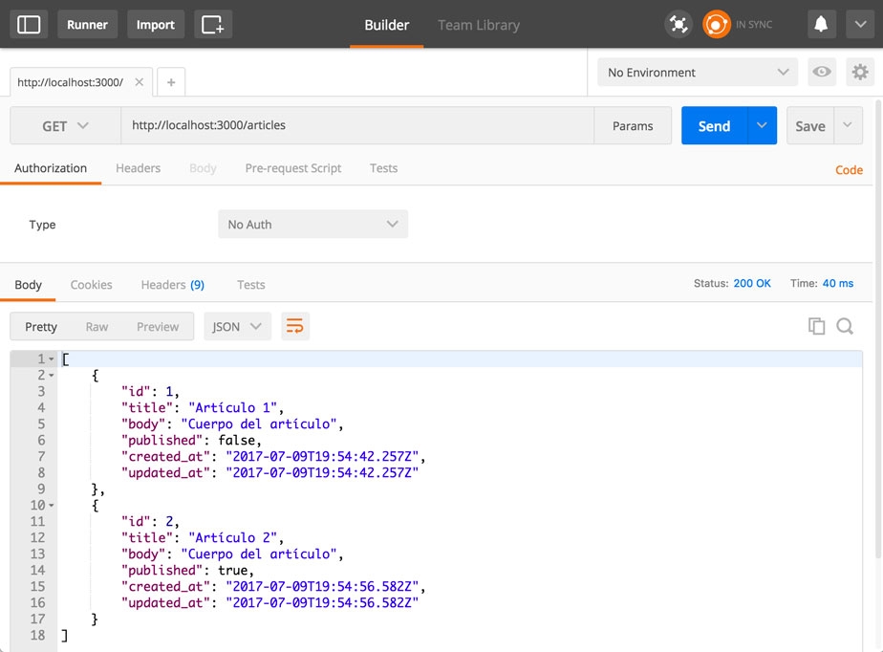Screen dimensions: 883x652
Task: Copy response with the copy icon
Action: tap(816, 326)
